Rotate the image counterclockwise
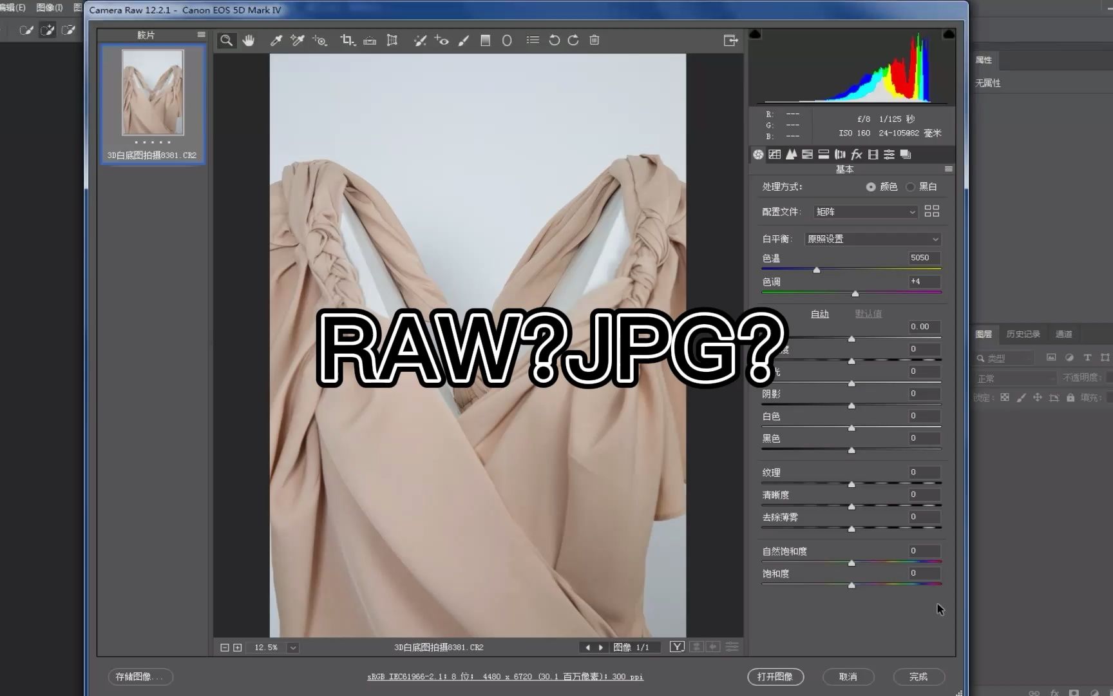Screen dimensions: 1113x696 pos(554,40)
